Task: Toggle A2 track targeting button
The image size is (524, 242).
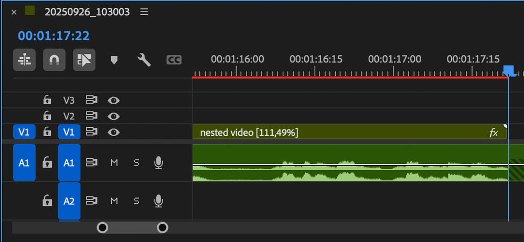Action: coord(69,200)
